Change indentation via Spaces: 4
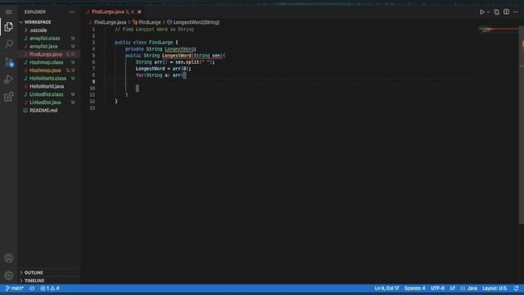 [x=415, y=288]
